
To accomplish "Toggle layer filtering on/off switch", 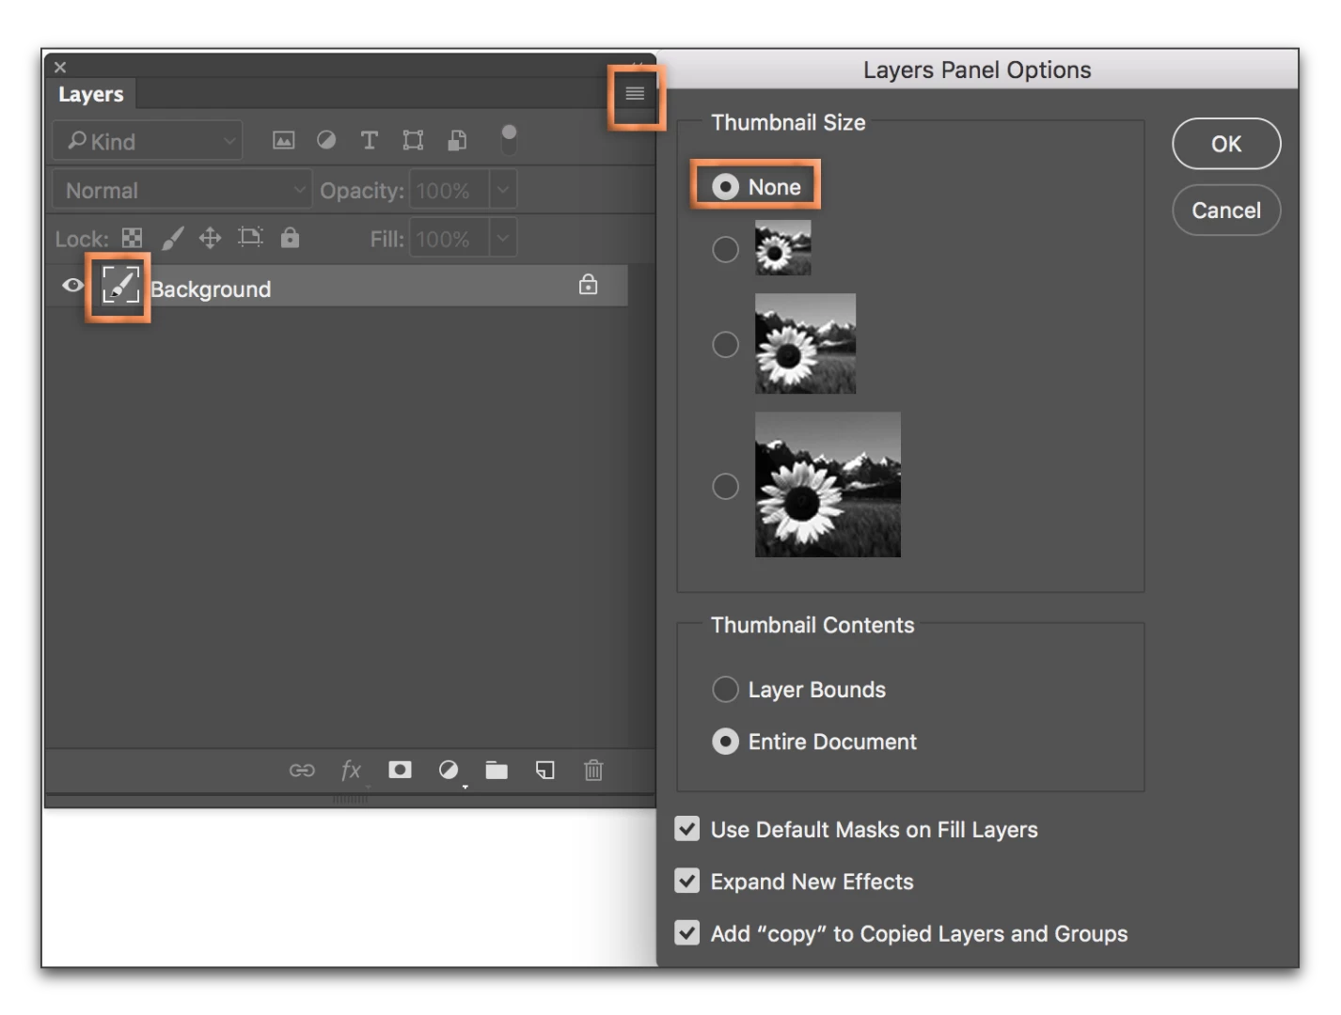I will click(509, 140).
